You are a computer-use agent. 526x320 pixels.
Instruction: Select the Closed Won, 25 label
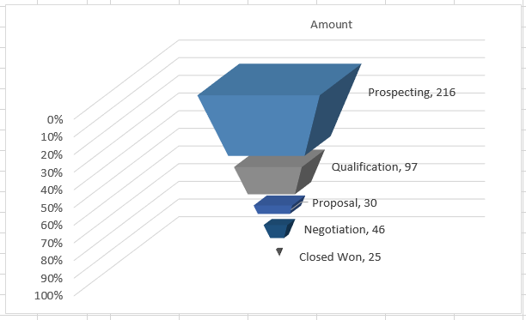(339, 257)
